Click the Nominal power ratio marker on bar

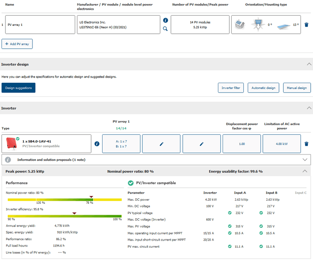coord(91,197)
